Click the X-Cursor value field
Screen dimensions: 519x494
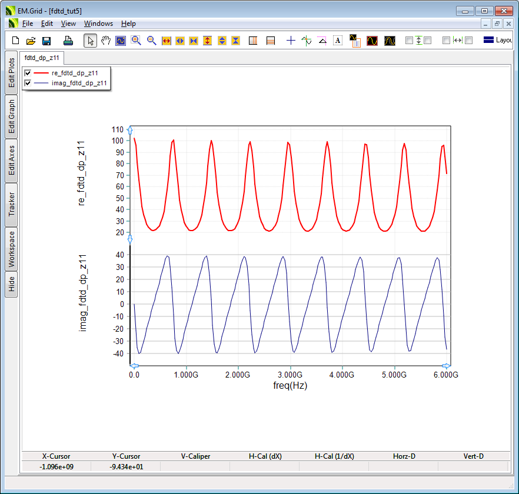[56, 467]
